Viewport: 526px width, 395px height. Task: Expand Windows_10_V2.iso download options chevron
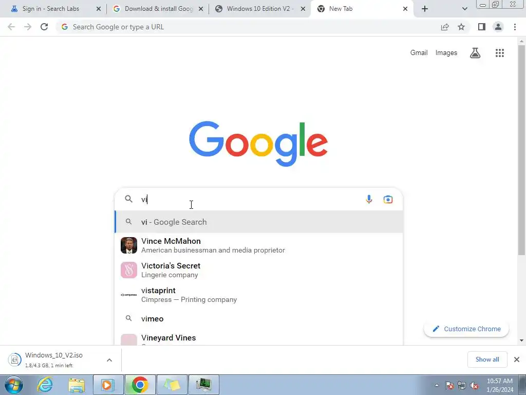[x=109, y=360]
